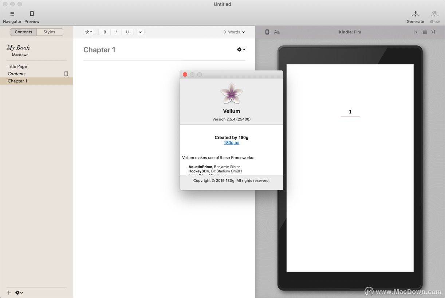Screen dimensions: 445x298
Task: Toggle bold formatting
Action: tap(105, 32)
